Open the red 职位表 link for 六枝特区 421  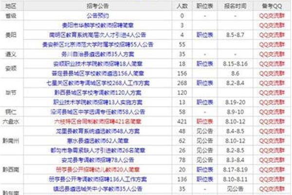(205, 122)
